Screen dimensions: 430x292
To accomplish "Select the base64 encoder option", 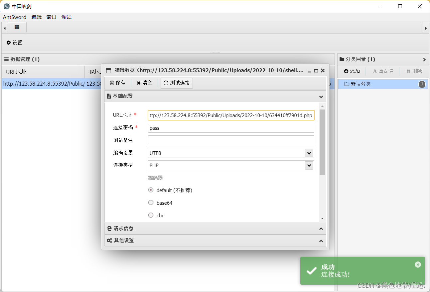I will (151, 202).
